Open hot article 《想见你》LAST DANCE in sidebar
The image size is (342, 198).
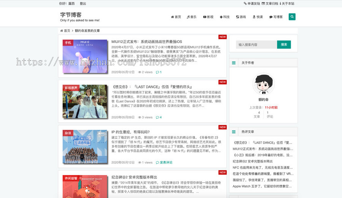click(x=262, y=142)
